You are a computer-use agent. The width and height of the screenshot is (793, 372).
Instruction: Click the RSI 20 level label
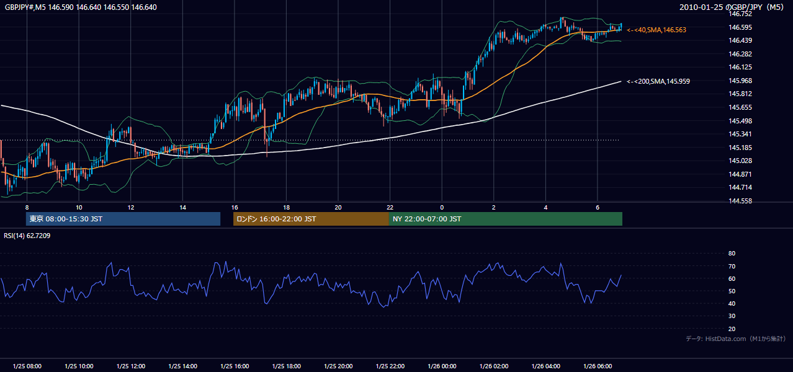click(732, 329)
